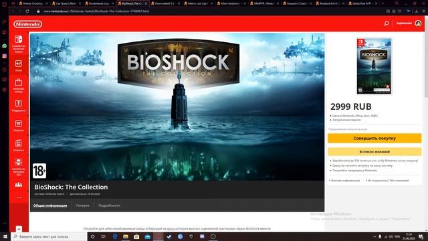Image resolution: width=428 pixels, height=241 pixels.
Task: Expand the sidebar three-dots more menu
Action: coord(19,197)
